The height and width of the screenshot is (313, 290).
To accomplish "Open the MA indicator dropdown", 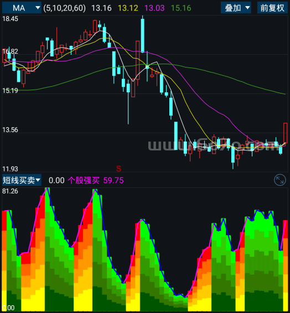I will click(x=22, y=8).
